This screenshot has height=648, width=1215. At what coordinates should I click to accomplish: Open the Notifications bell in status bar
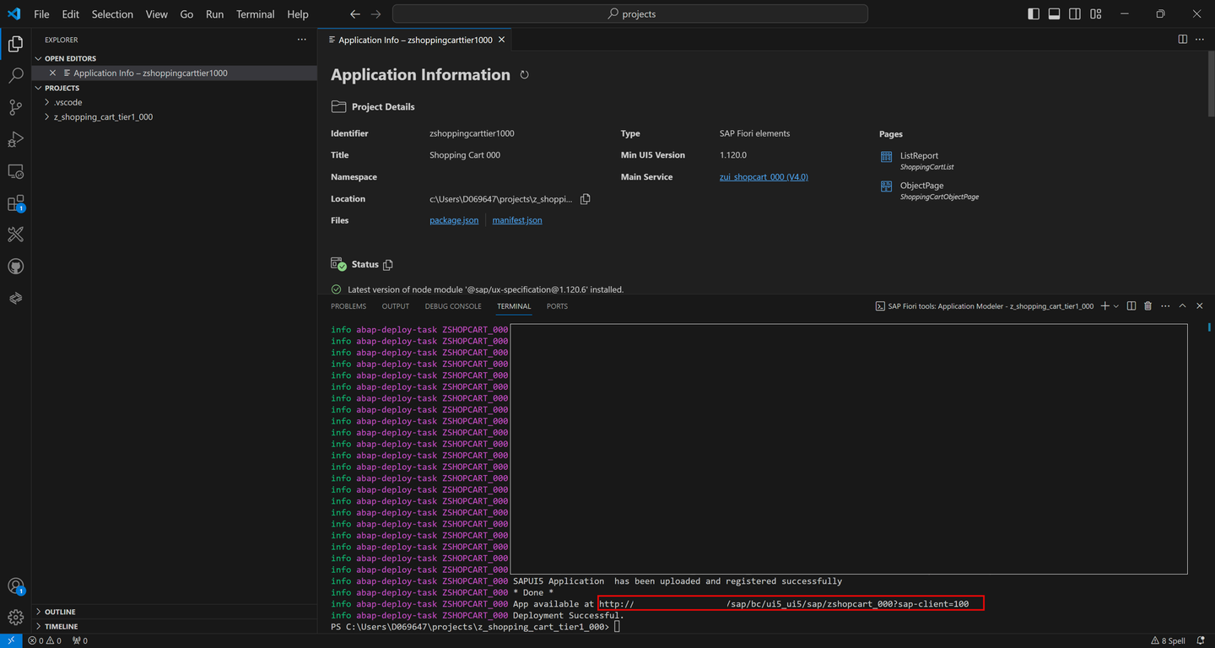point(1201,641)
